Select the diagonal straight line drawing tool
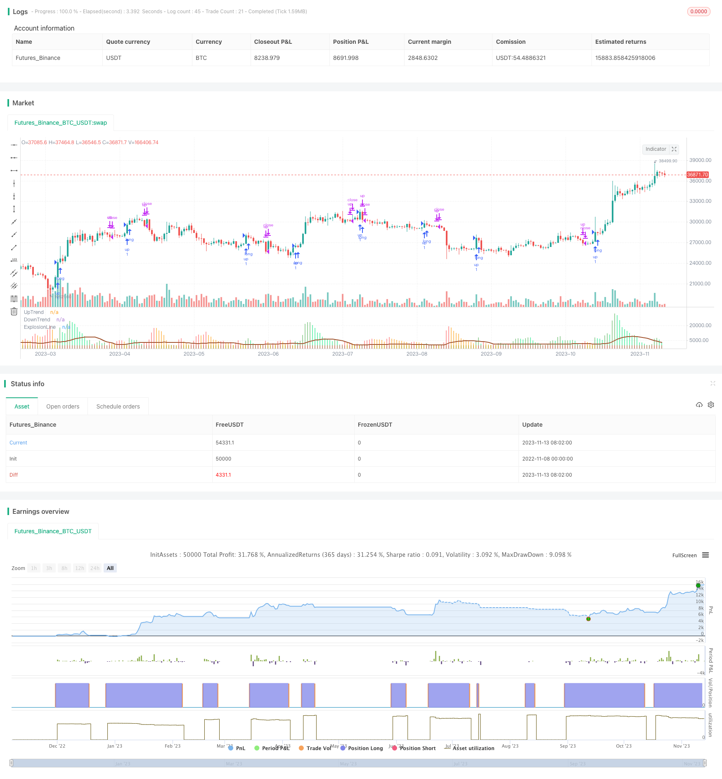The width and height of the screenshot is (722, 779). tap(14, 222)
